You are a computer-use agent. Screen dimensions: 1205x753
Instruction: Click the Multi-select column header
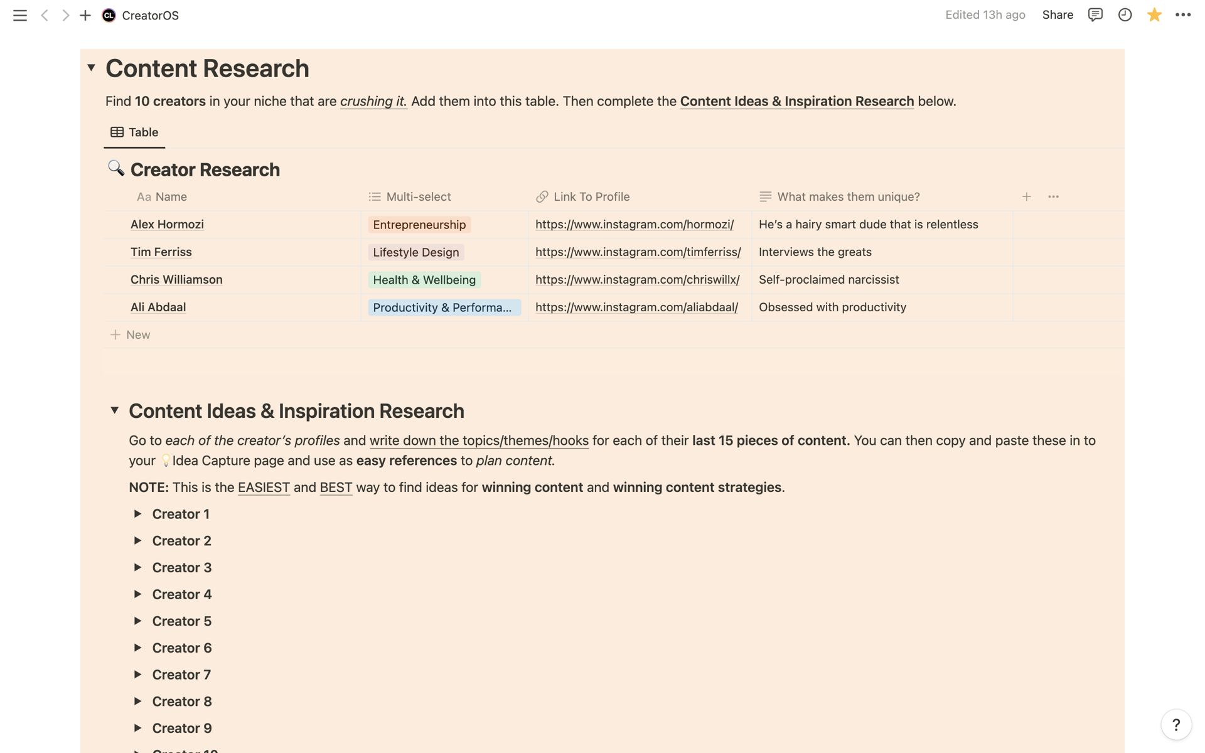(409, 196)
